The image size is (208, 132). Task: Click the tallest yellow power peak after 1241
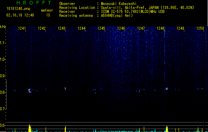pos(30,128)
